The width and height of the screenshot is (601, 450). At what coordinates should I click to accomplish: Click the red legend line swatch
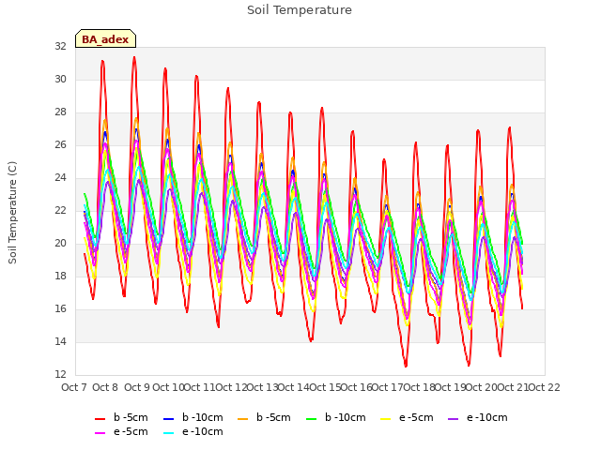coord(100,419)
